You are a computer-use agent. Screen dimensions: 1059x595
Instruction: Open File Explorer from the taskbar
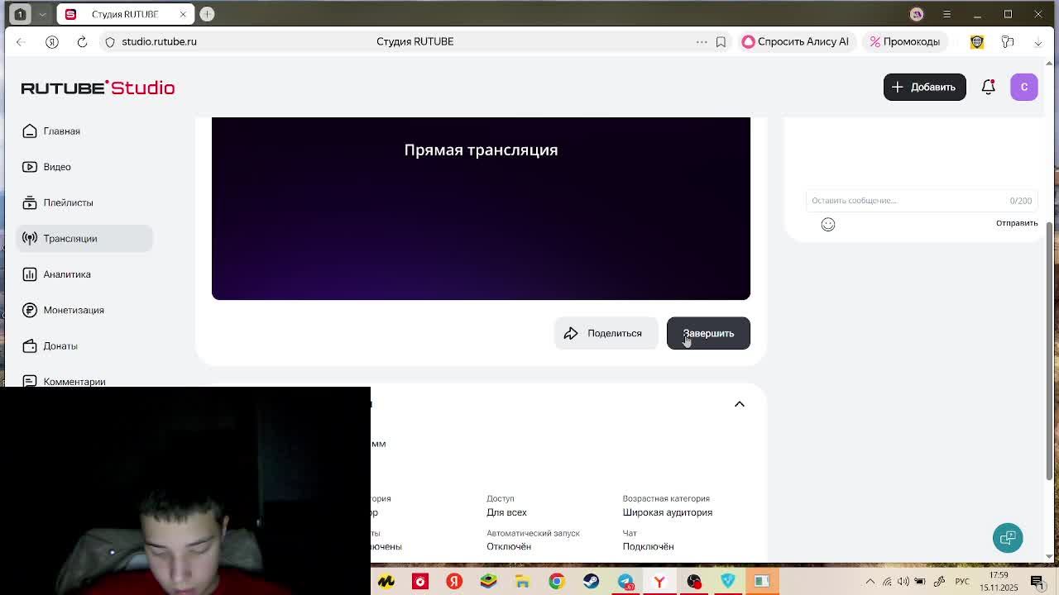point(522,582)
